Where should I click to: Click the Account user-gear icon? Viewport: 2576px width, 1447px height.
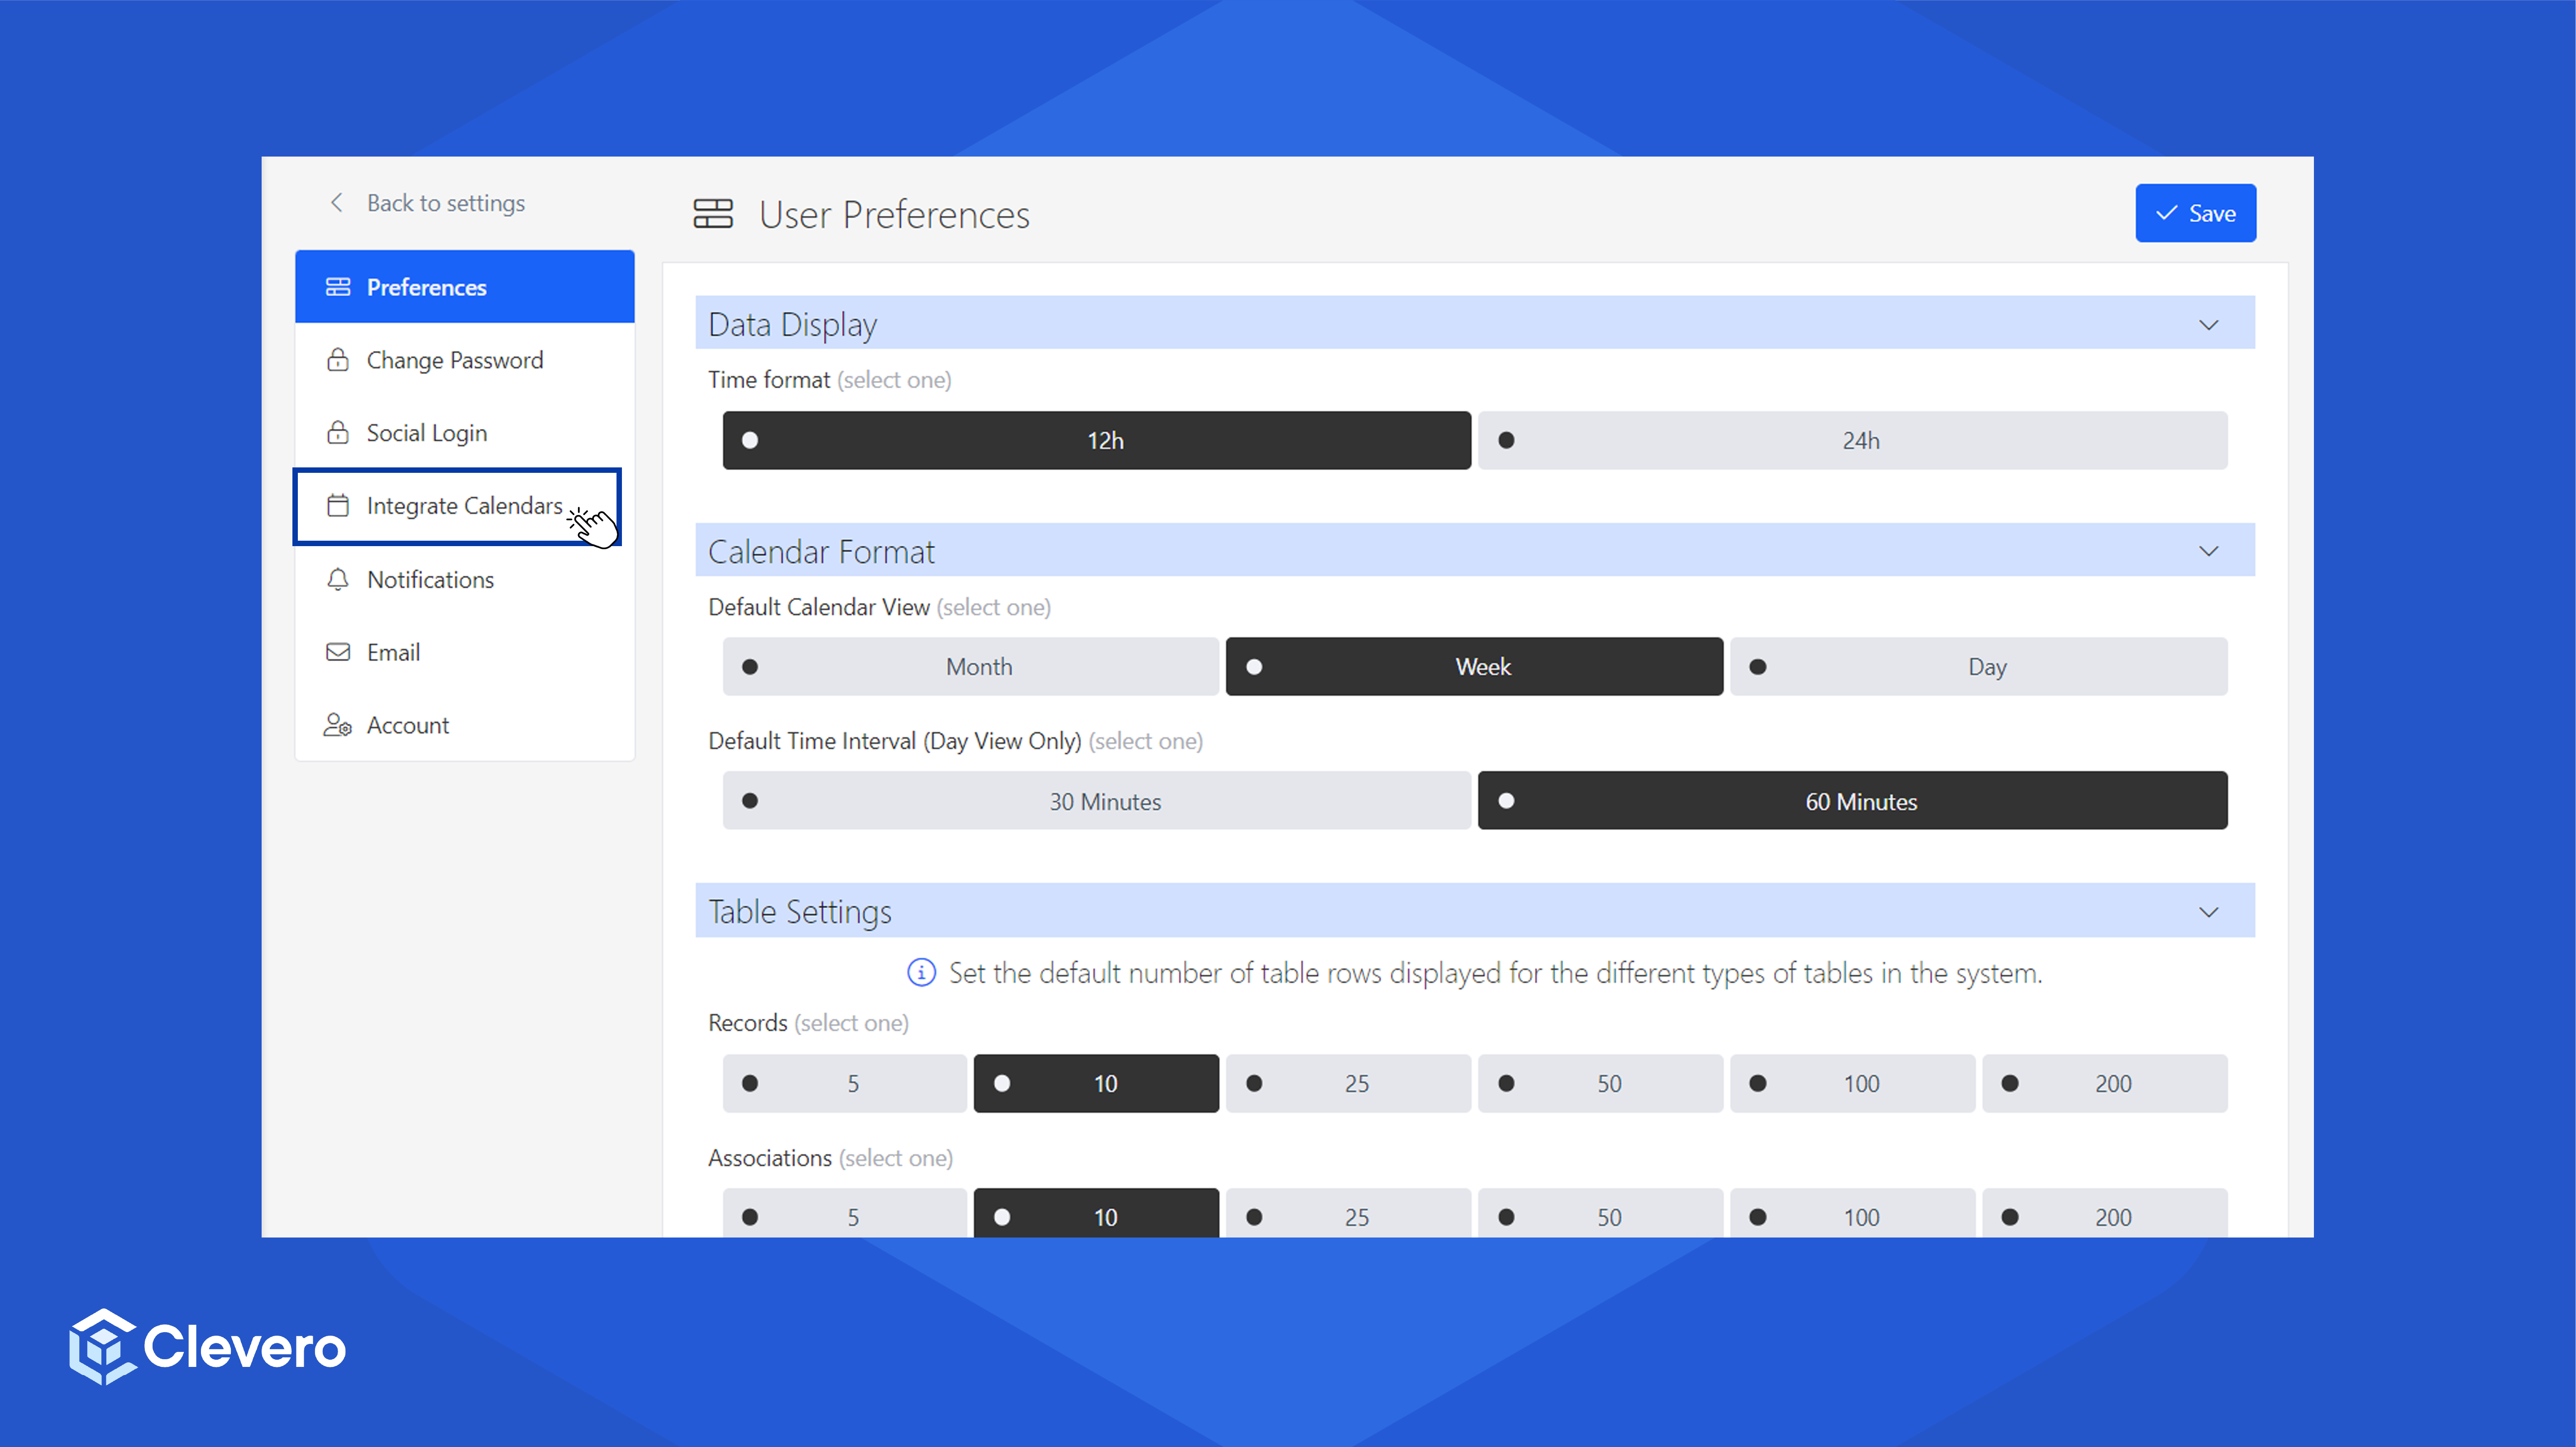coord(338,725)
